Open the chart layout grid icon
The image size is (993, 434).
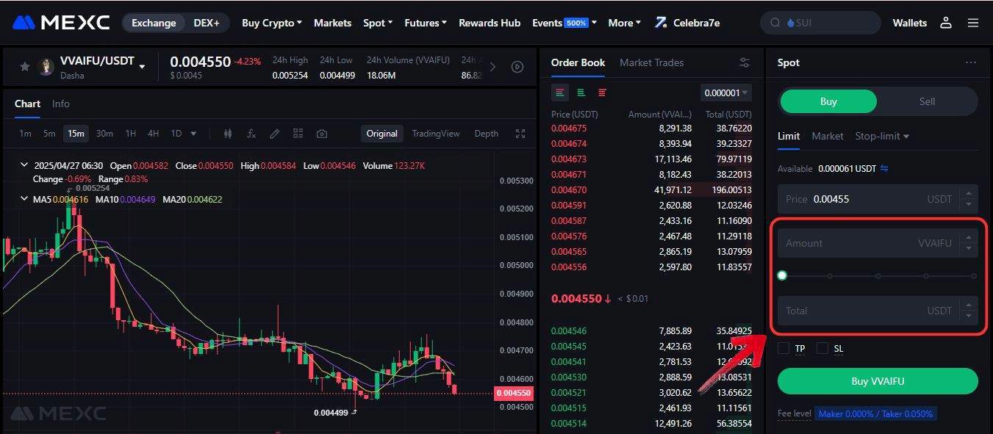pyautogui.click(x=298, y=134)
